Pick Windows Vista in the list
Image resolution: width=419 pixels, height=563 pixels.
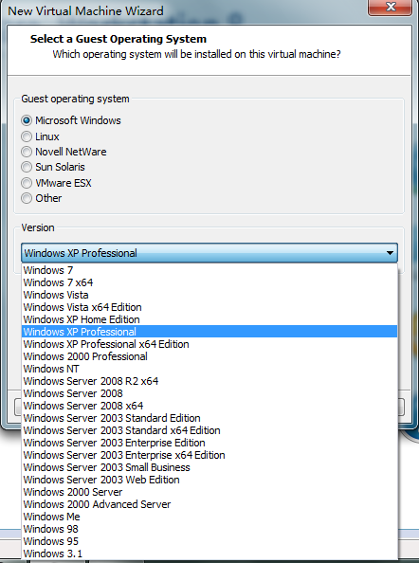(x=209, y=295)
